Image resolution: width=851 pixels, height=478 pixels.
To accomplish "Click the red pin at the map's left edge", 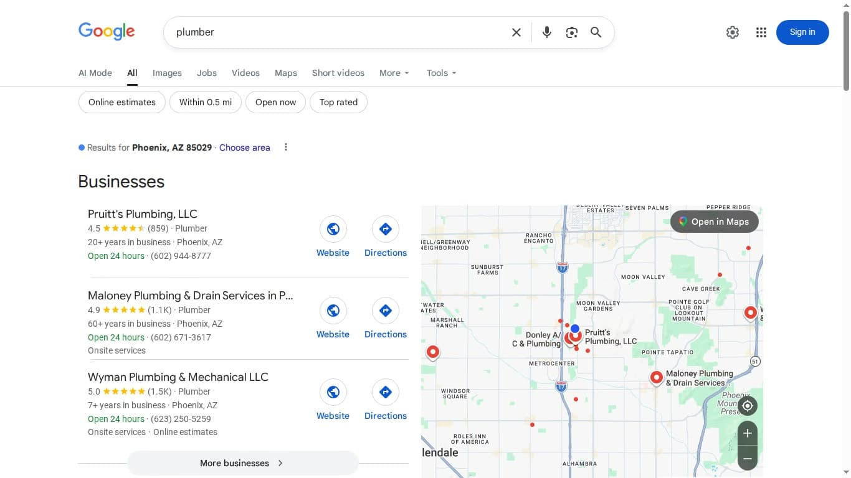I will (433, 353).
